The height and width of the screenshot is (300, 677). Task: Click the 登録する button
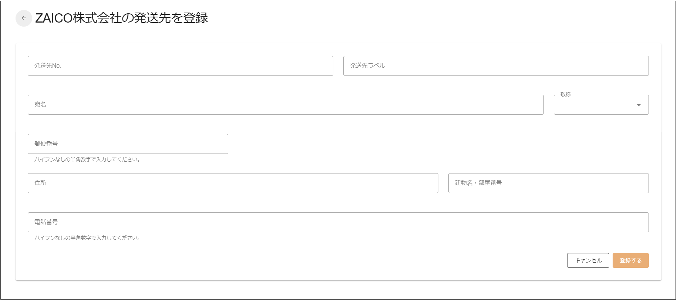click(631, 260)
